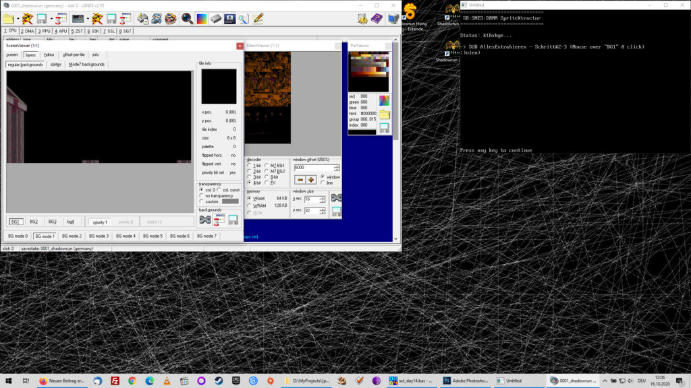This screenshot has width=691, height=388.
Task: Save backgrounds with floppy icon in SceneViewer
Action: click(233, 220)
